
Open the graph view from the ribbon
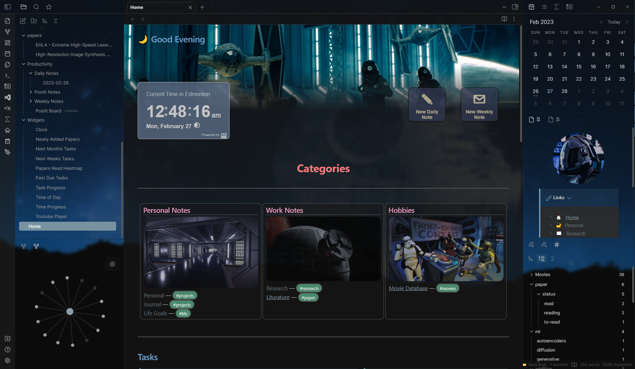tap(8, 32)
